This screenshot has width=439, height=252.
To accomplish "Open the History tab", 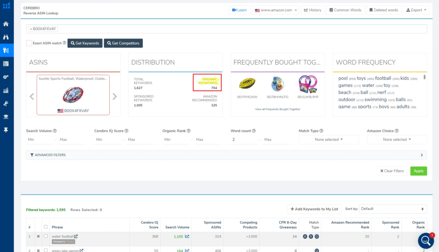I will [x=313, y=10].
